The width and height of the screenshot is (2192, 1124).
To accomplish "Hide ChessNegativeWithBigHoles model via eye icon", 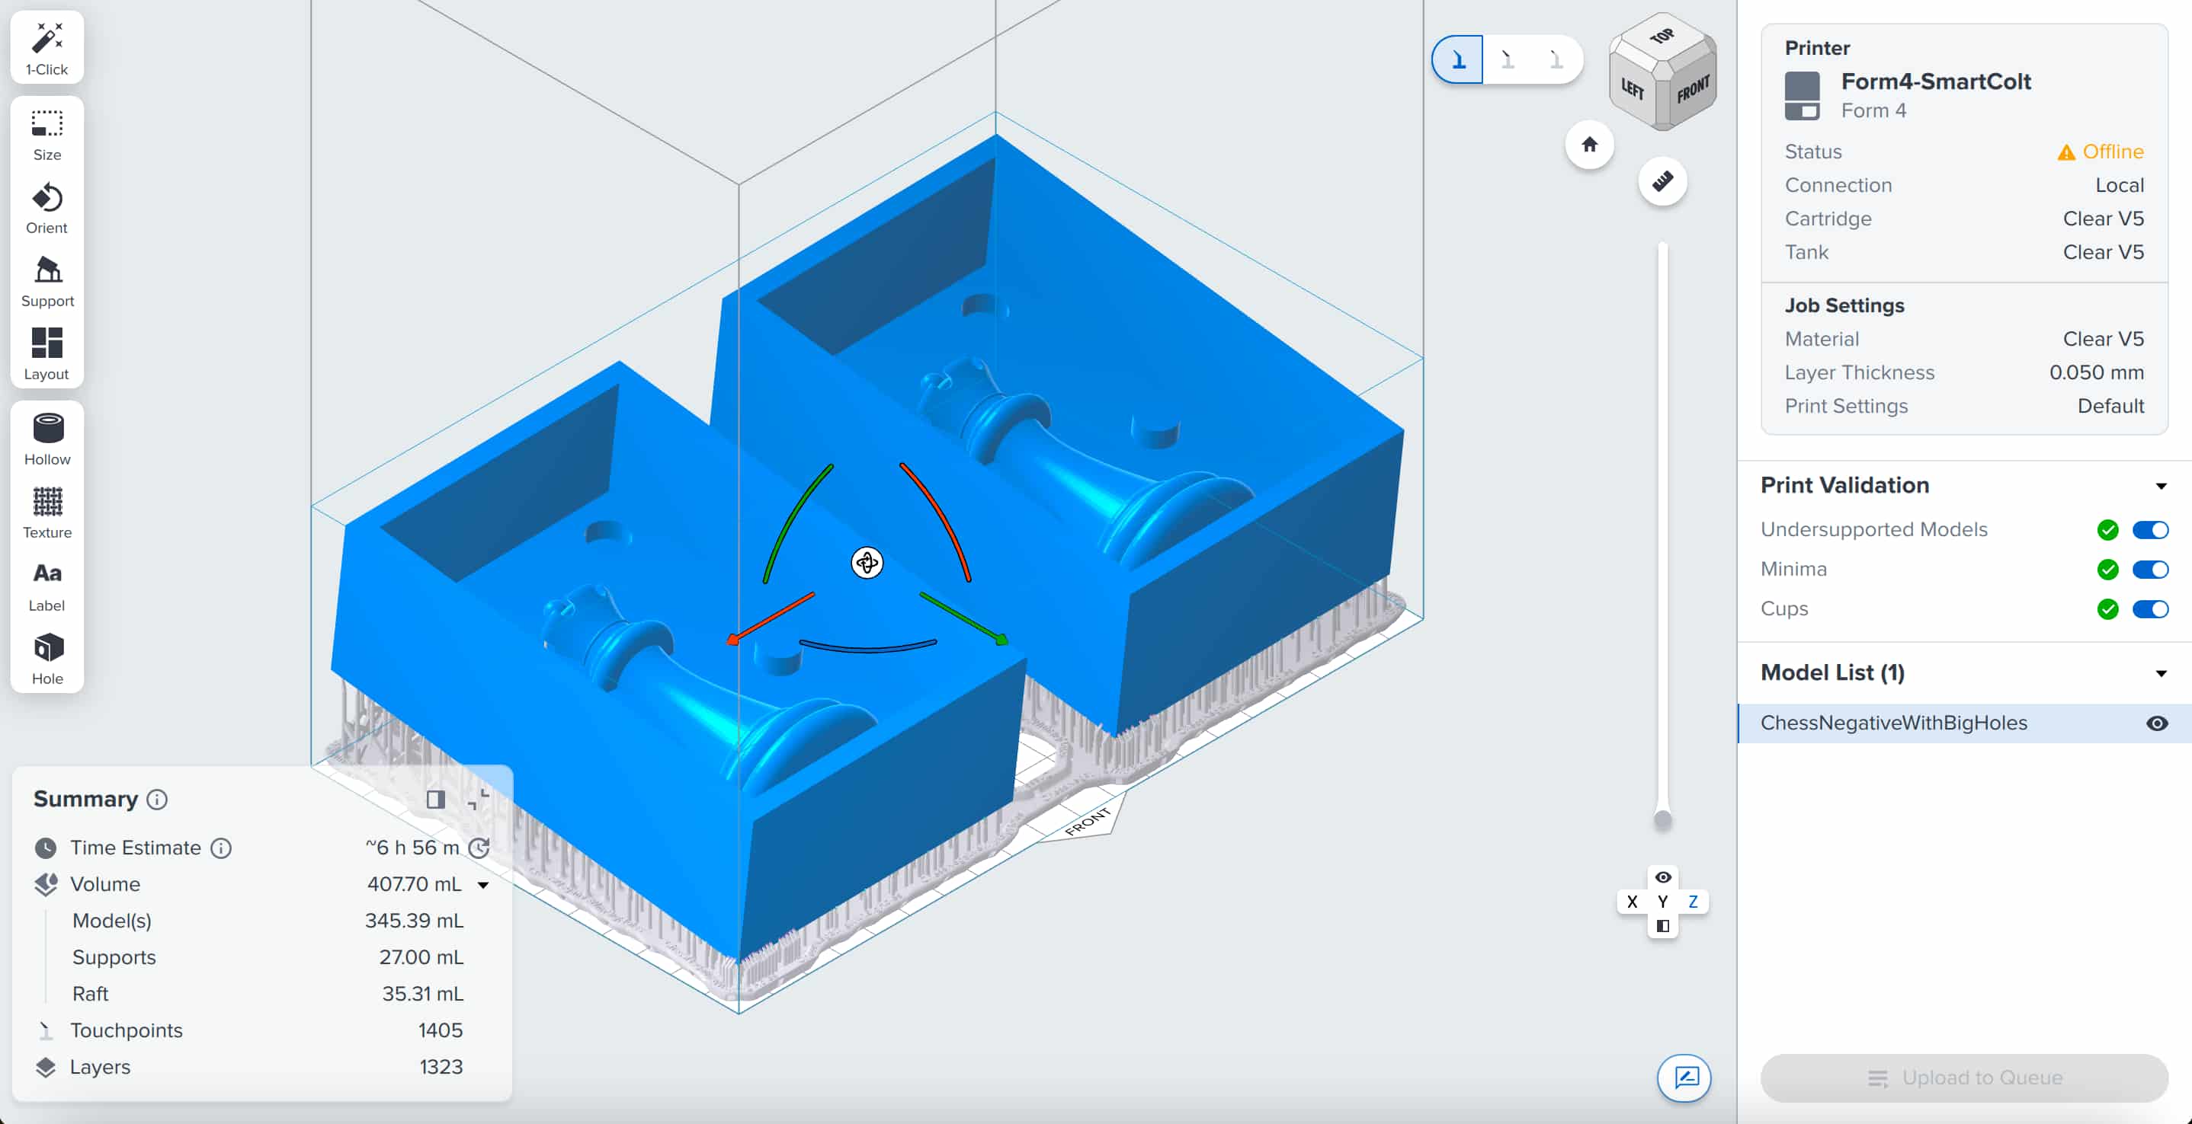I will click(2156, 723).
